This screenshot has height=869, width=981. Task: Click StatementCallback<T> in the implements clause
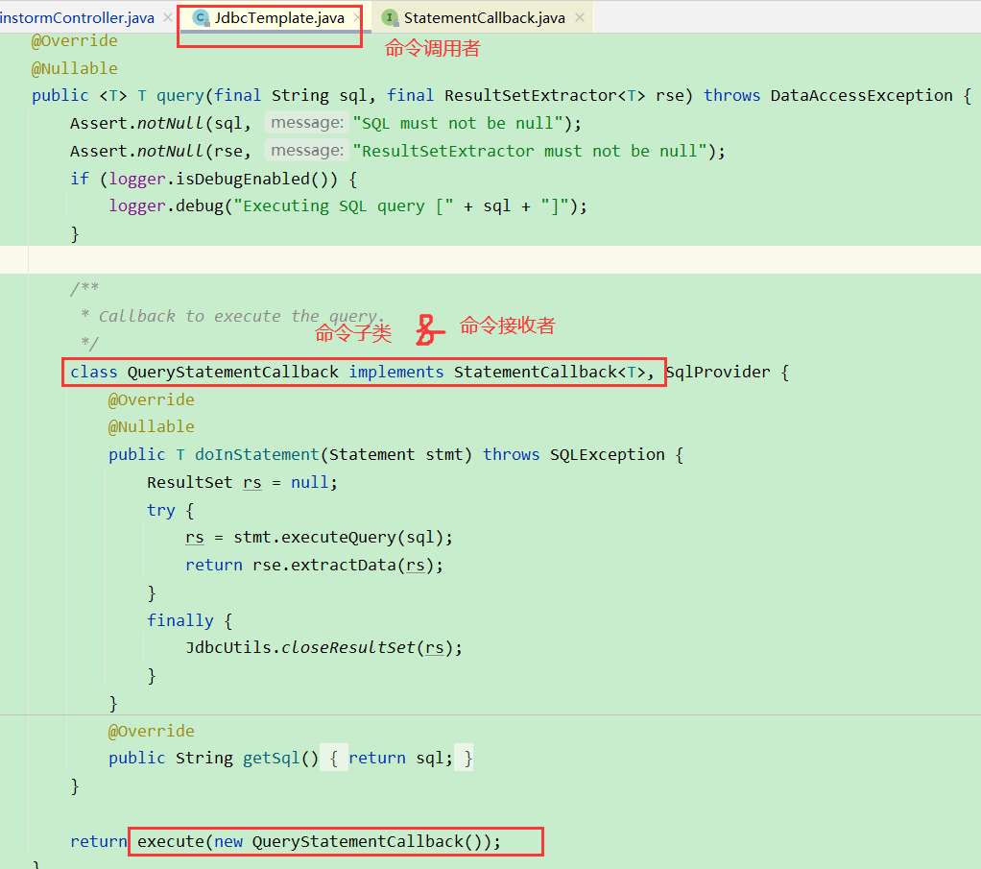(549, 372)
